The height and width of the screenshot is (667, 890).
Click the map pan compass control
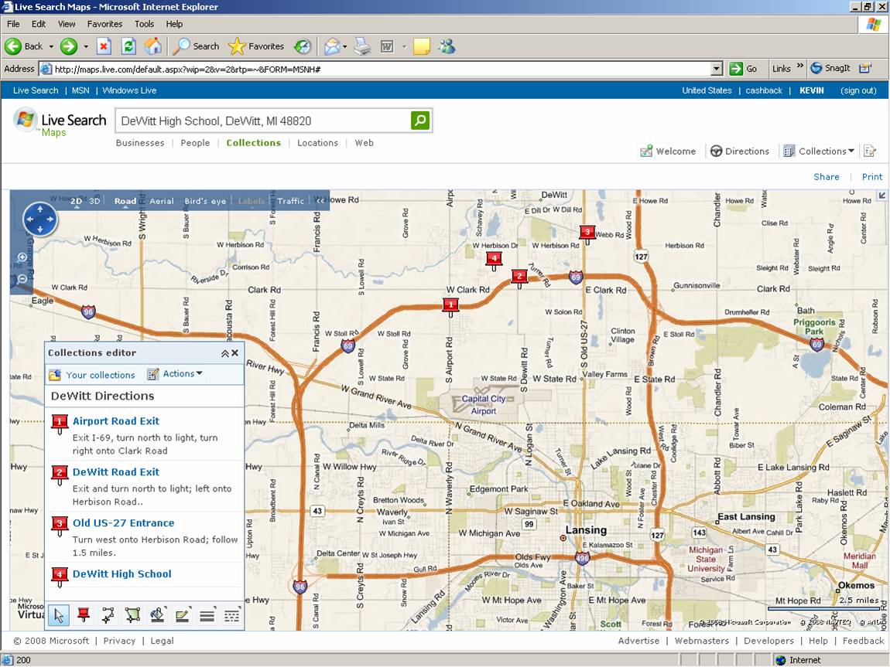tap(39, 219)
